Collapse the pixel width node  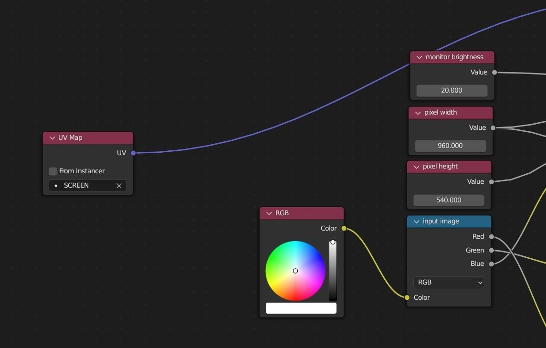pyautogui.click(x=418, y=113)
